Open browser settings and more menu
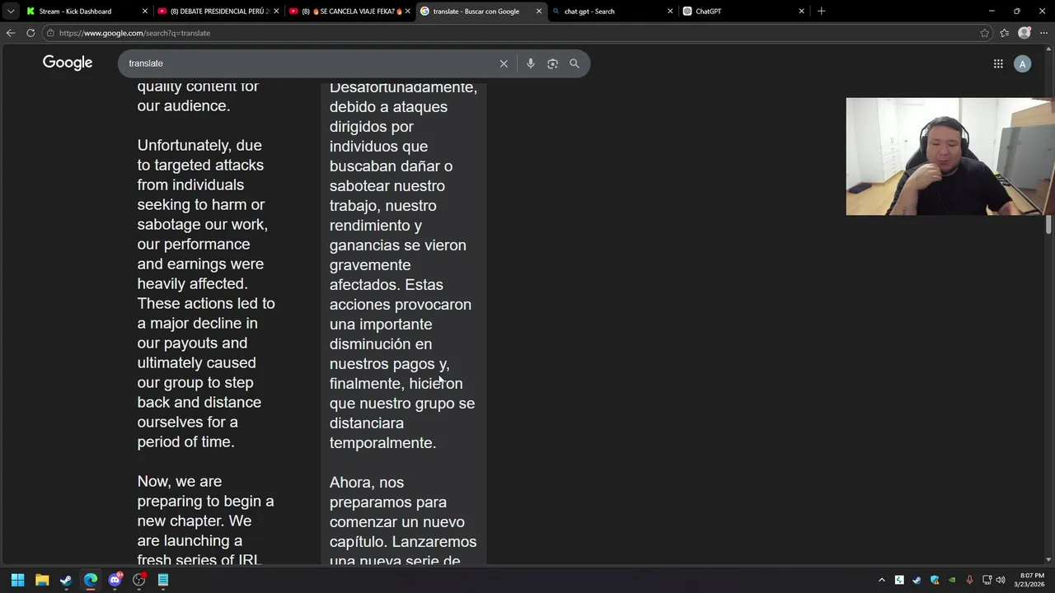 click(x=1043, y=33)
